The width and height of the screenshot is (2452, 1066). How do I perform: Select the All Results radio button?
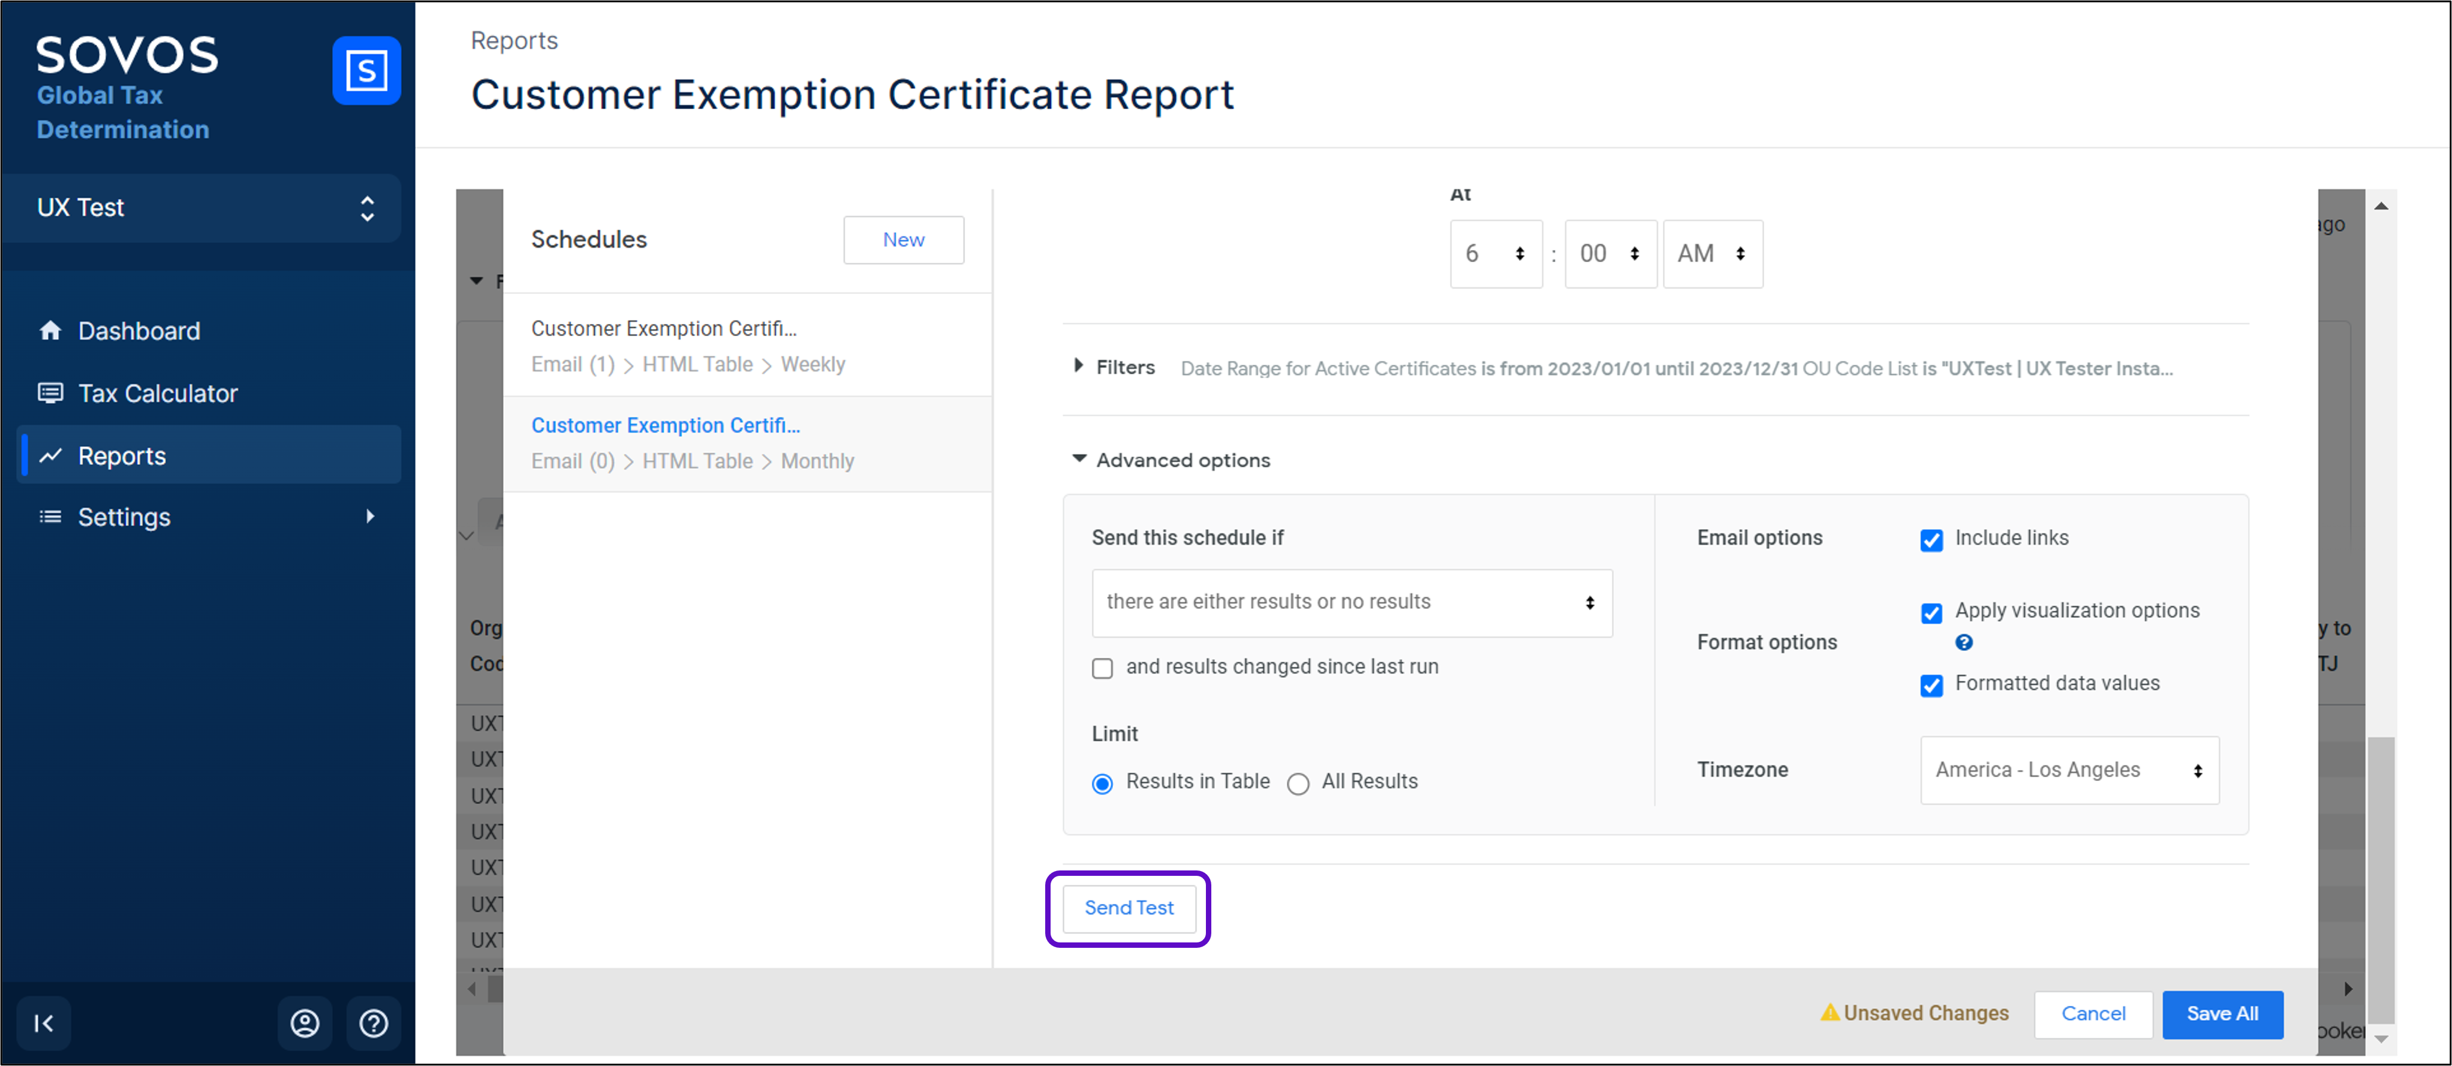click(1298, 783)
